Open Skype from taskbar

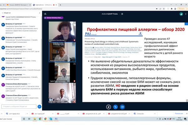[x=51, y=119]
